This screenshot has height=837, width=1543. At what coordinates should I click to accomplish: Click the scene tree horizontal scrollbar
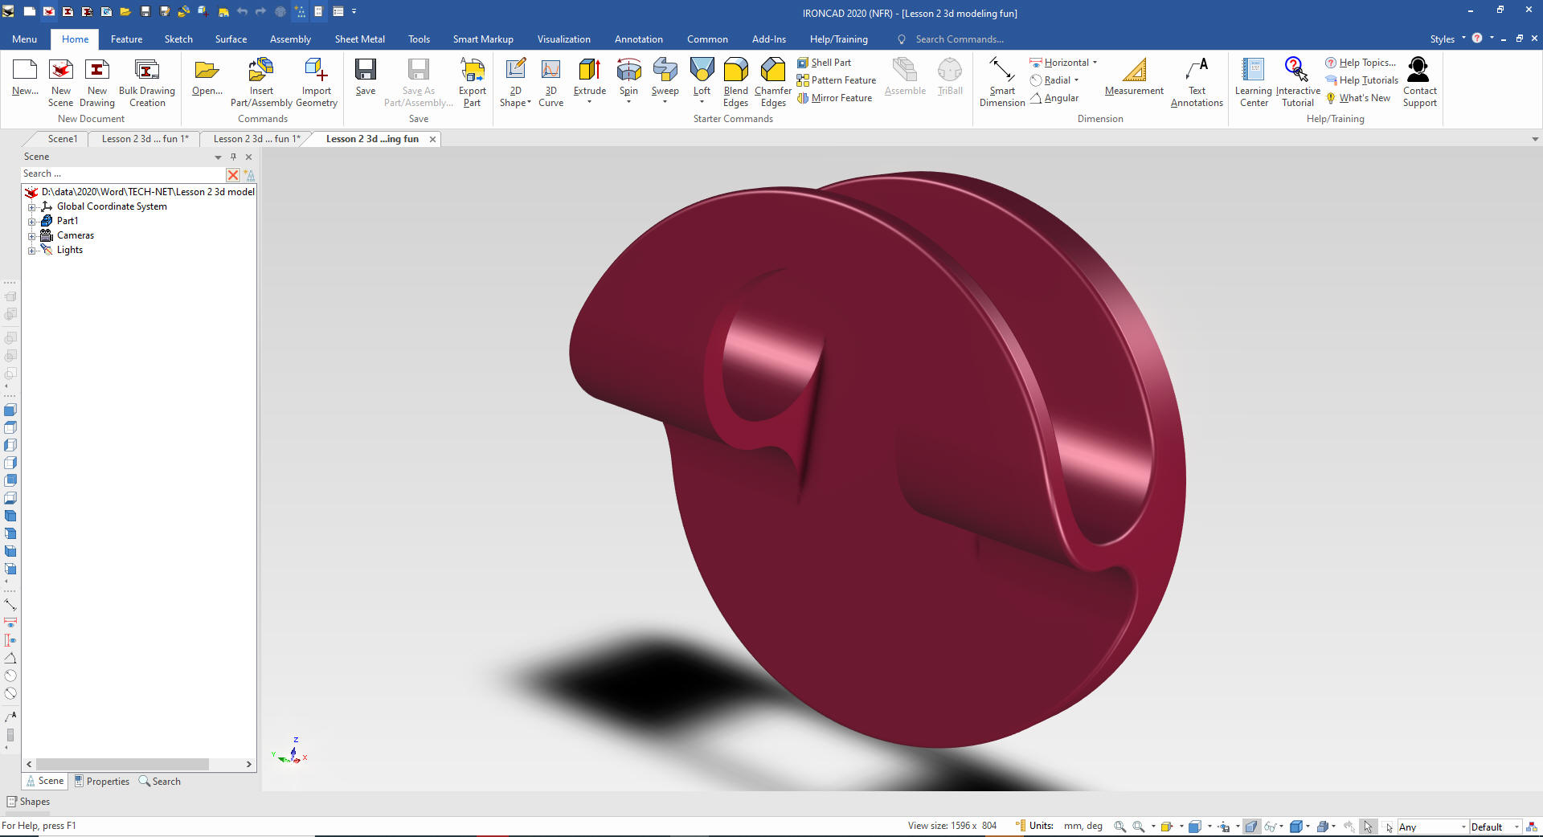pyautogui.click(x=122, y=764)
